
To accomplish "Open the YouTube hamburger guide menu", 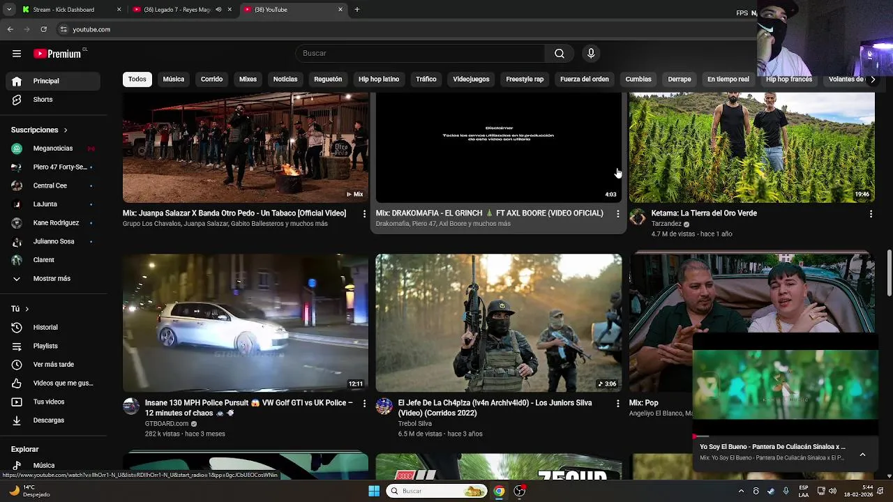I will 17,54.
